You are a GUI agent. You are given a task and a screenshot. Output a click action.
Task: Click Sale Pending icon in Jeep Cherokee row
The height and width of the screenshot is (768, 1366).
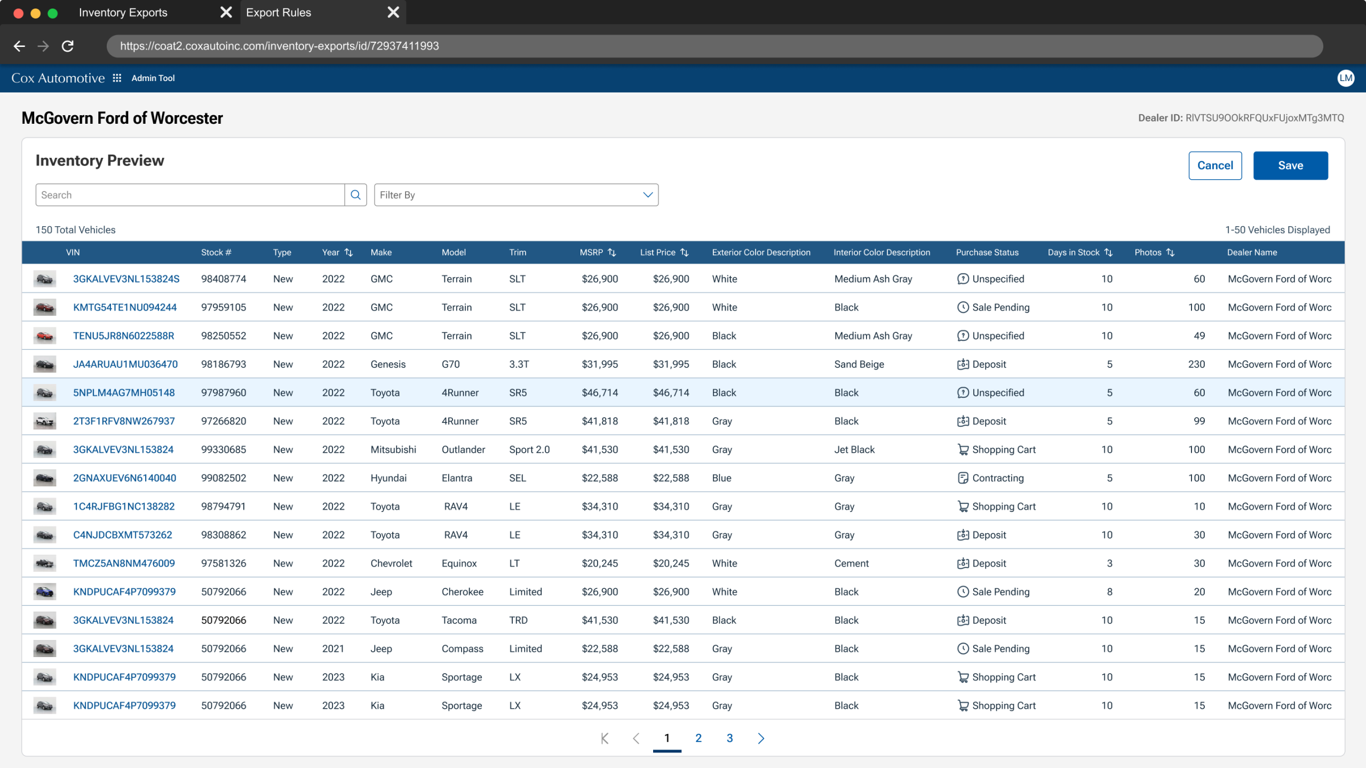(963, 591)
